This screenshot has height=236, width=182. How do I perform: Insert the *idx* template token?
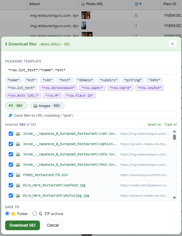[47, 80]
